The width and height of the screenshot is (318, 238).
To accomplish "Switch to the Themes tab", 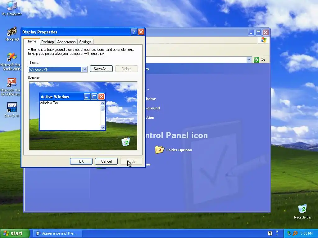I will (32, 41).
